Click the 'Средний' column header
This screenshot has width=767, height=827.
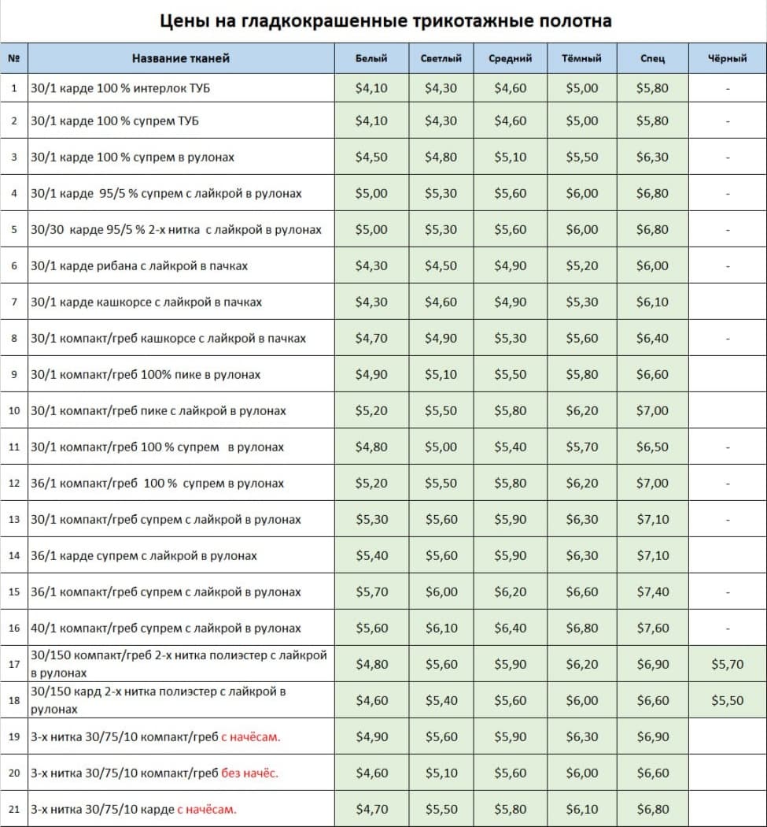click(x=510, y=58)
